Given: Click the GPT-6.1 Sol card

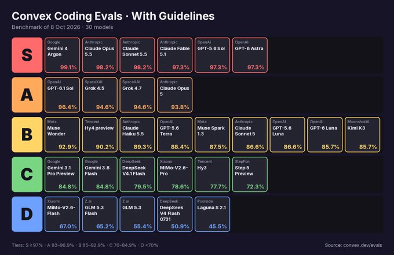Looking at the screenshot, I should point(63,95).
